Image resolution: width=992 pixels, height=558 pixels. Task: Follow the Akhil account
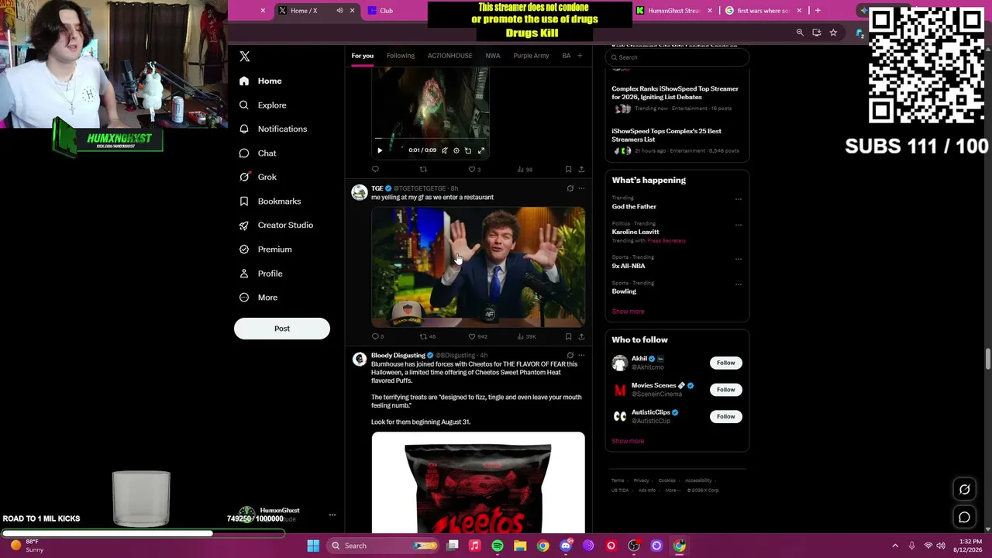725,363
